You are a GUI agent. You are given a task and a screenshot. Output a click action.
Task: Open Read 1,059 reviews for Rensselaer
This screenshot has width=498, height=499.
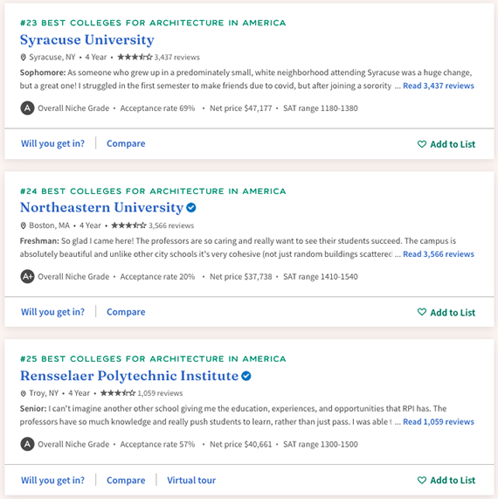pos(439,422)
